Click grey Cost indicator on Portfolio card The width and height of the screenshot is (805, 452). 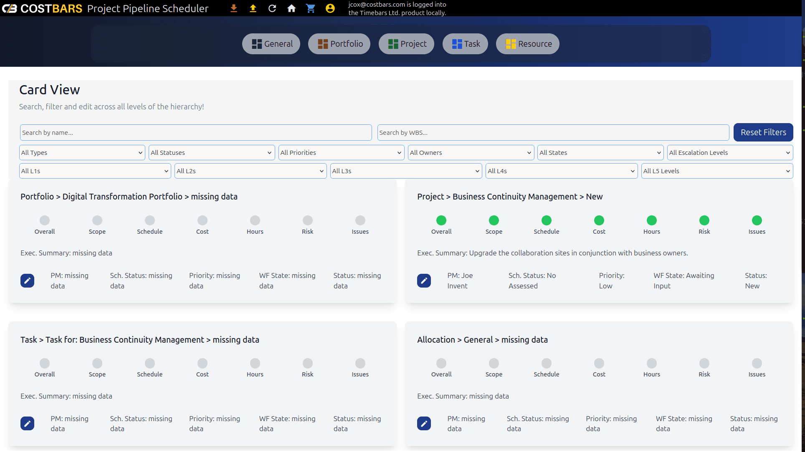[203, 220]
